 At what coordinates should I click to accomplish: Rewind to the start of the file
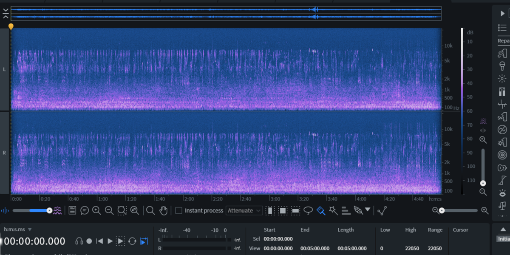click(99, 241)
